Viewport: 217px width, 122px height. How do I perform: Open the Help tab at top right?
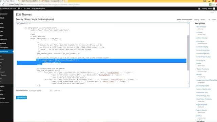(x=213, y=12)
